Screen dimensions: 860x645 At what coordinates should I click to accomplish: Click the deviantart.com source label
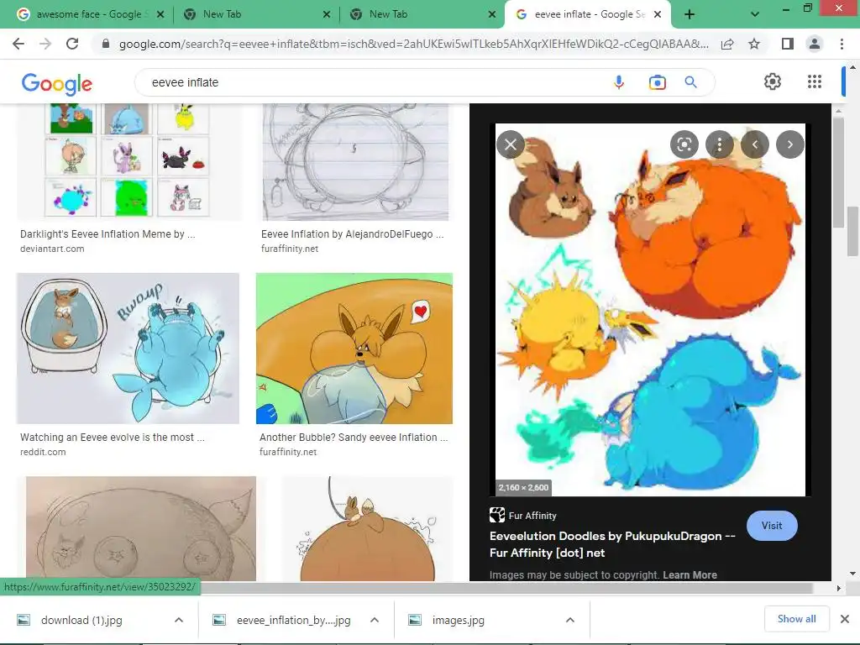[52, 249]
